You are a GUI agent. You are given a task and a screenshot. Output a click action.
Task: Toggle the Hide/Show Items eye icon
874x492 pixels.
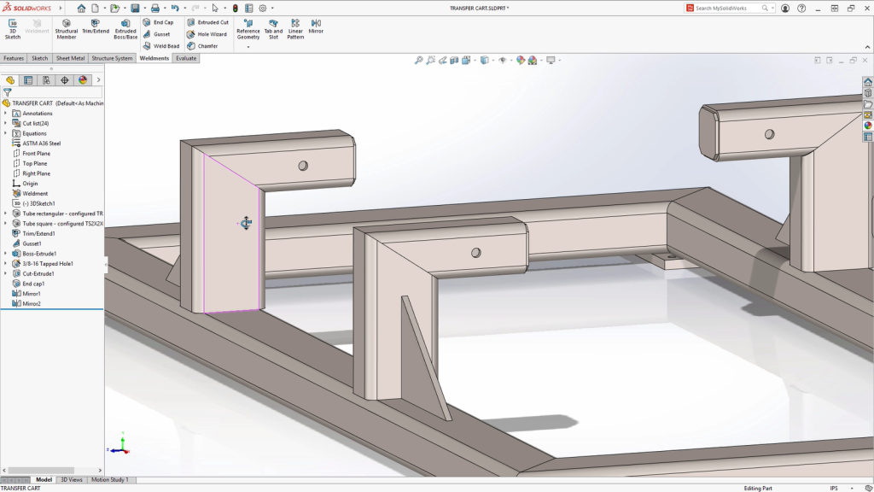pyautogui.click(x=502, y=61)
